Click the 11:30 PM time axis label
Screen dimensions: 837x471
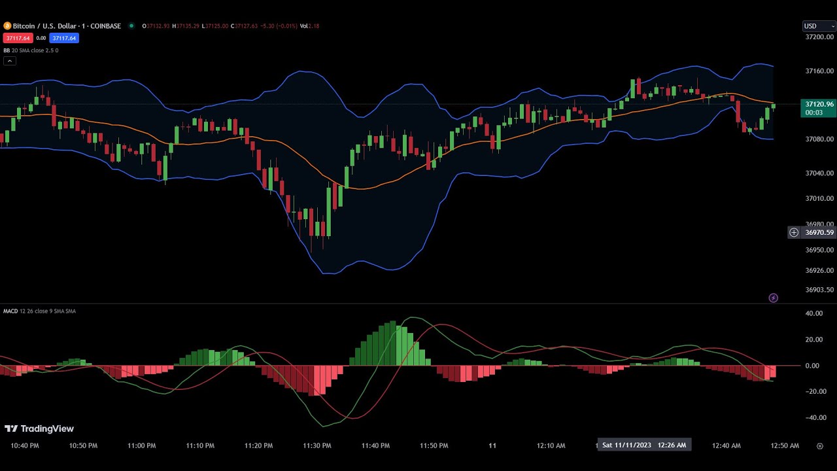pyautogui.click(x=317, y=446)
